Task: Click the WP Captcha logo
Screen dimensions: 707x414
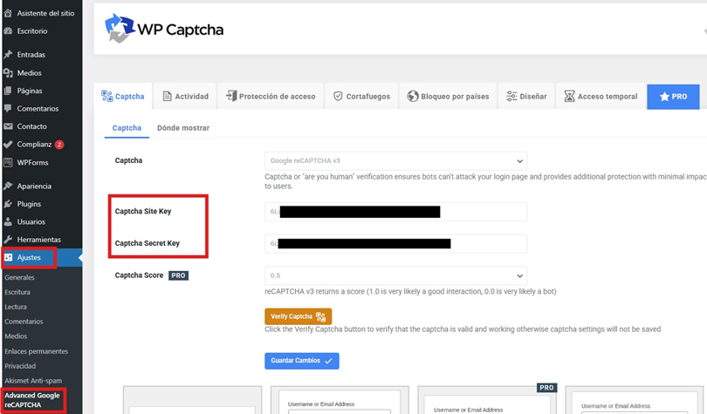Action: (x=164, y=29)
